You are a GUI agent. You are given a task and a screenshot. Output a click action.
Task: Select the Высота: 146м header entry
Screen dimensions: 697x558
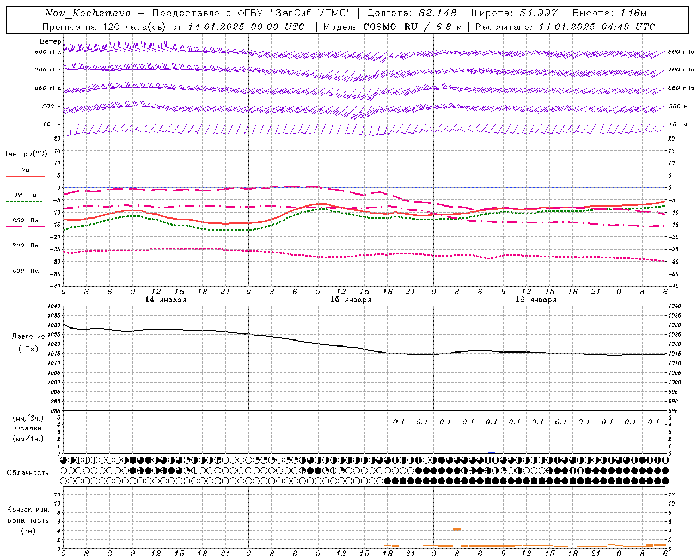pyautogui.click(x=609, y=13)
